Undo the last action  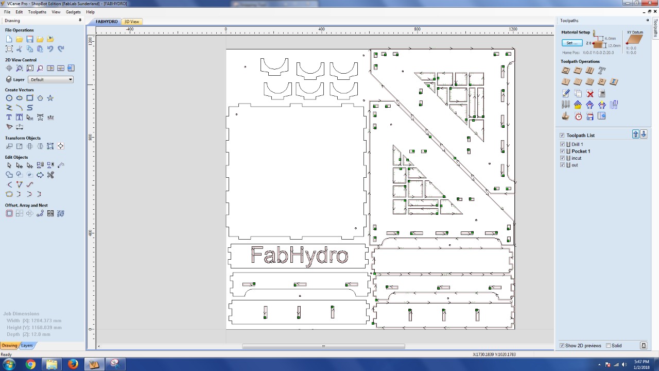point(50,49)
